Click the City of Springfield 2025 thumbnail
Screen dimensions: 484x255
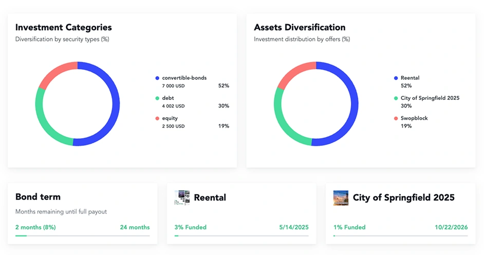(341, 198)
